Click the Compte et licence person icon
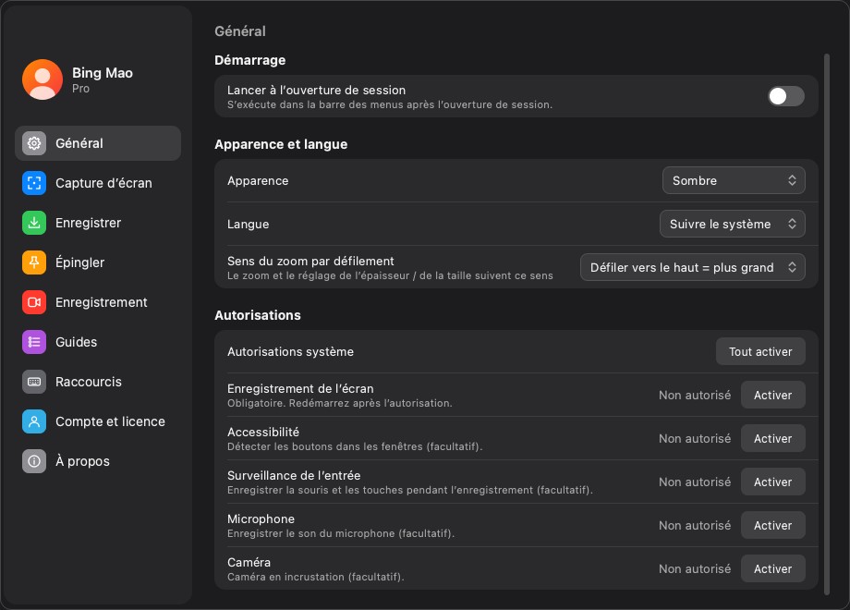 pos(34,421)
